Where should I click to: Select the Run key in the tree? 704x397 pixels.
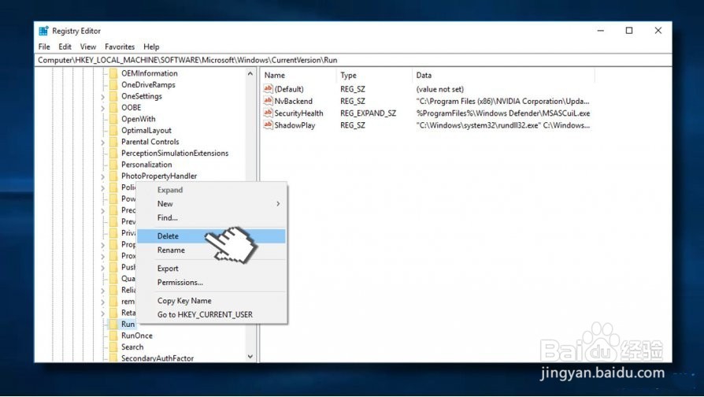click(x=128, y=325)
